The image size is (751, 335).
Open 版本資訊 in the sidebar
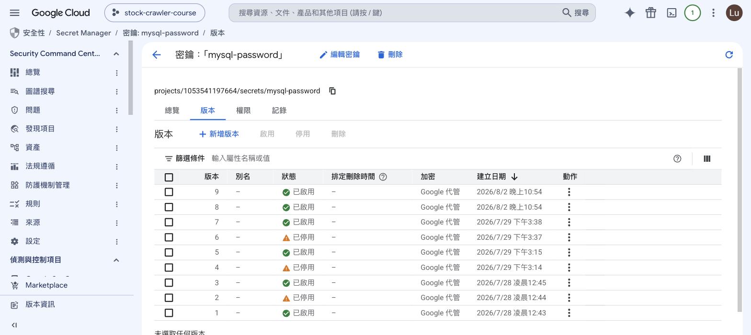(x=40, y=304)
